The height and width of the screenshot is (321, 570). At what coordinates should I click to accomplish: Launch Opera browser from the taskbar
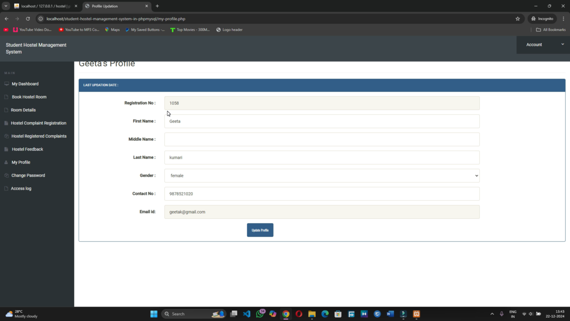pos(299,314)
